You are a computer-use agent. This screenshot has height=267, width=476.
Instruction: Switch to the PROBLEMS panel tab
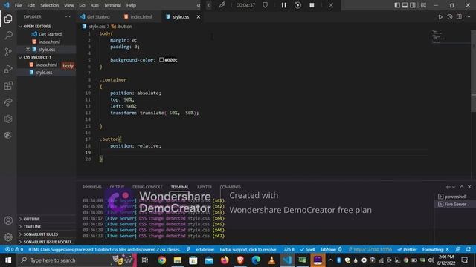click(x=92, y=187)
